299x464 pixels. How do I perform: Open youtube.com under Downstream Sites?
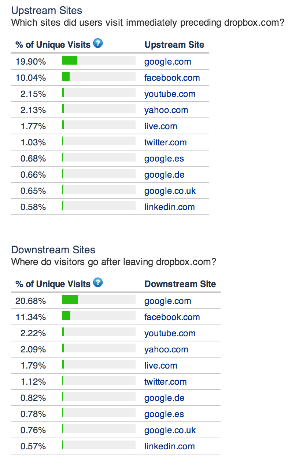(x=170, y=333)
